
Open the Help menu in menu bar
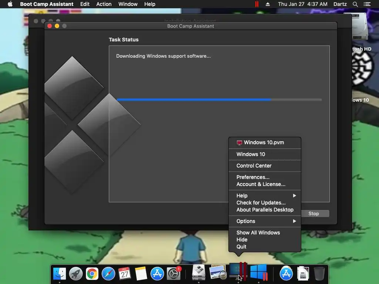tap(150, 4)
